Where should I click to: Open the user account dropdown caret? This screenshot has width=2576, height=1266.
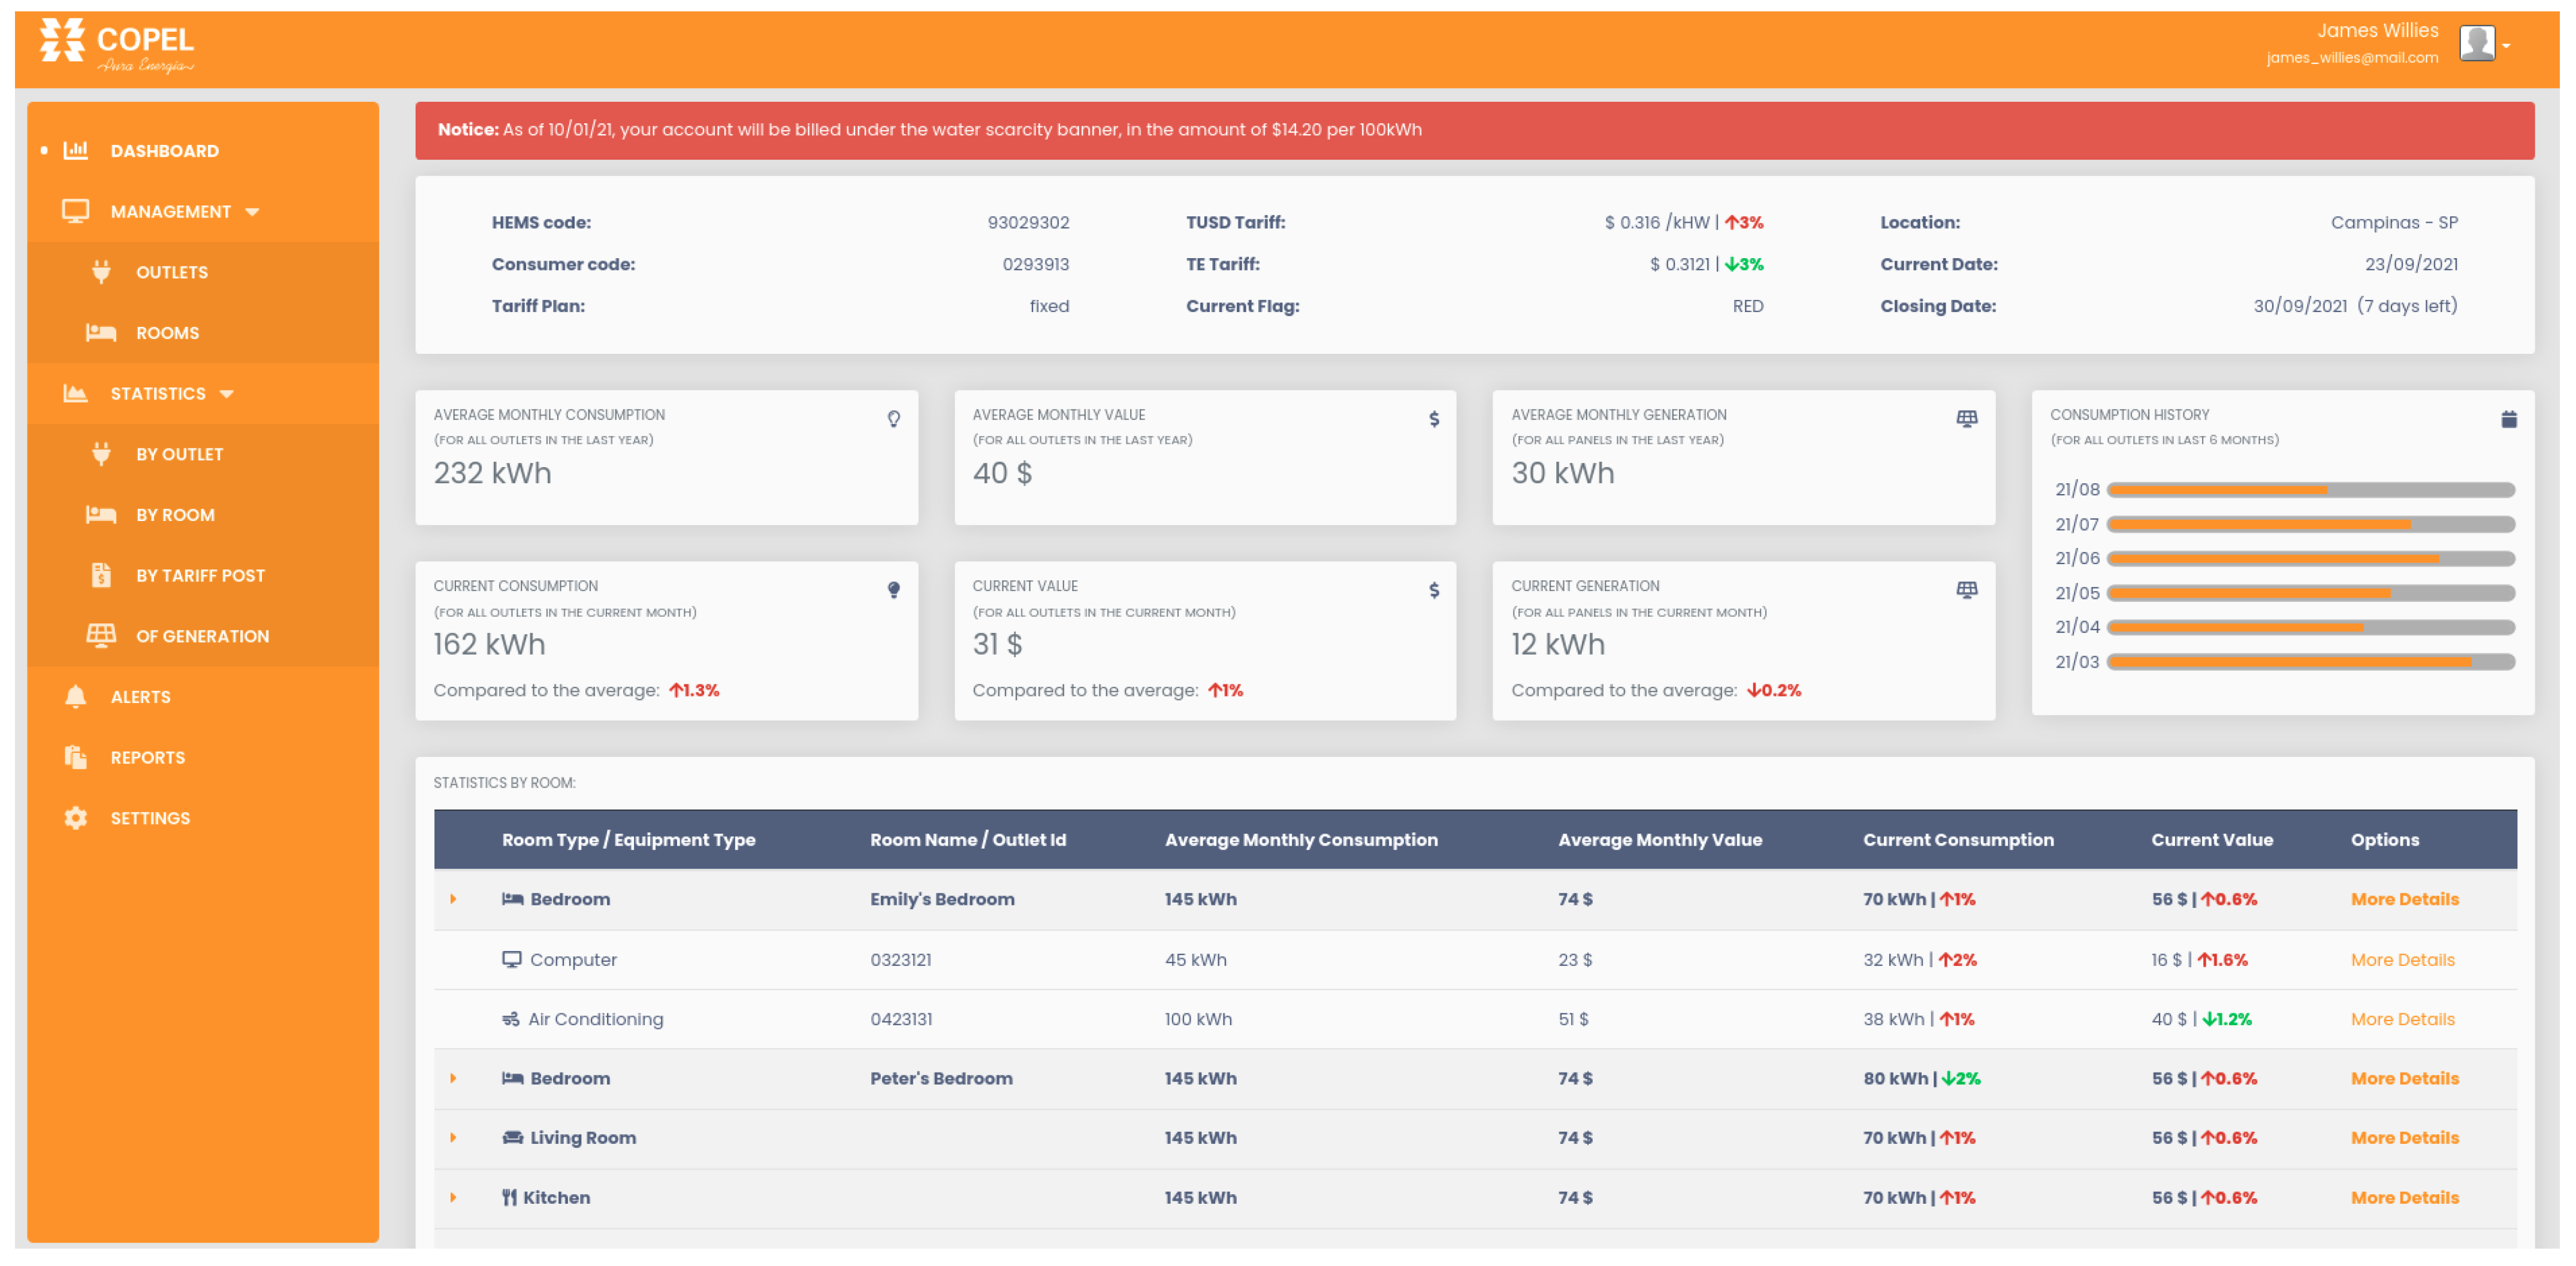(x=2506, y=46)
